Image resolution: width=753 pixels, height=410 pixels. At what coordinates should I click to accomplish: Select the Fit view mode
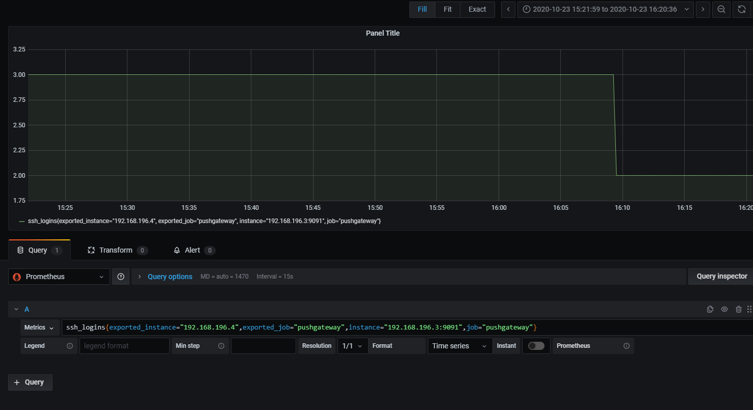[448, 9]
